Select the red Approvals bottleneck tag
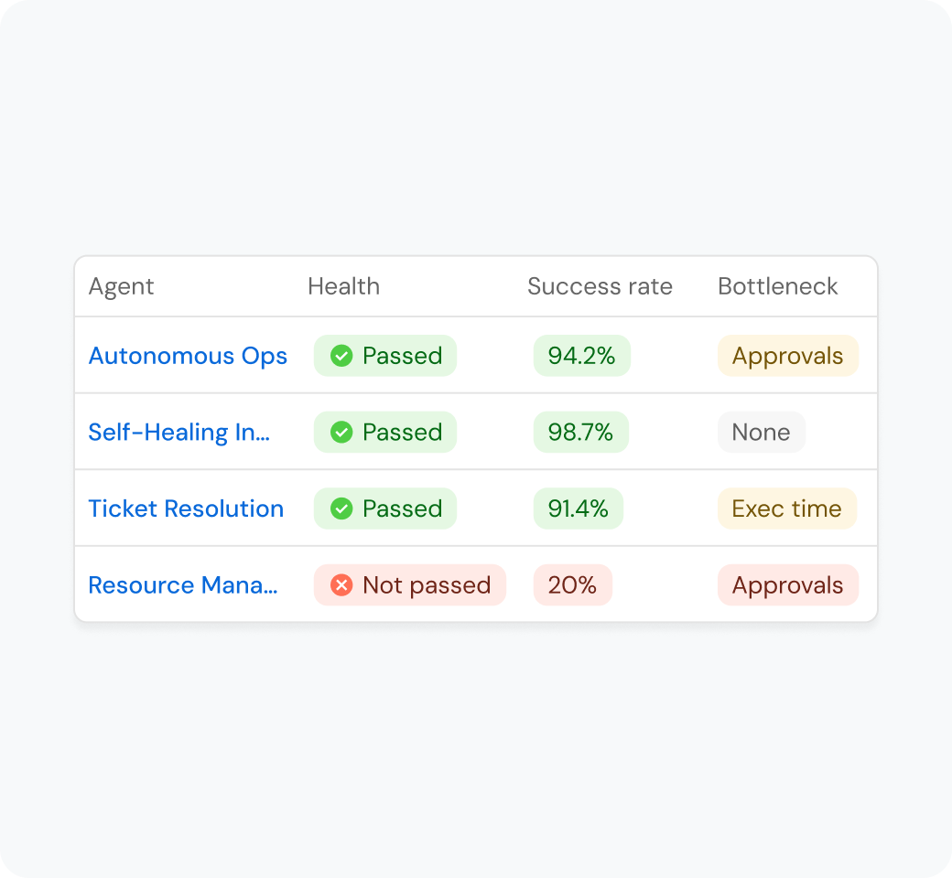This screenshot has width=952, height=878. click(x=788, y=585)
